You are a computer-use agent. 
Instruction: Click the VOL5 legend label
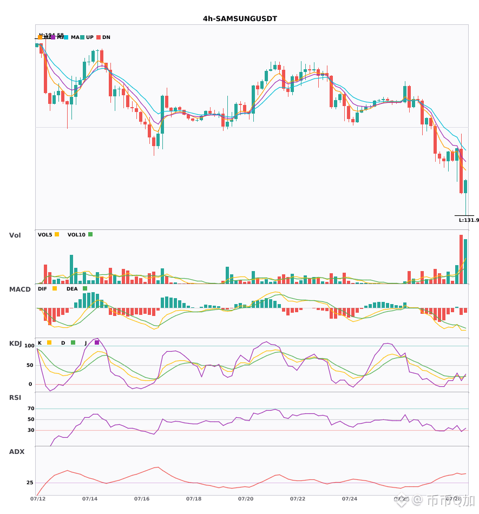[x=45, y=235]
